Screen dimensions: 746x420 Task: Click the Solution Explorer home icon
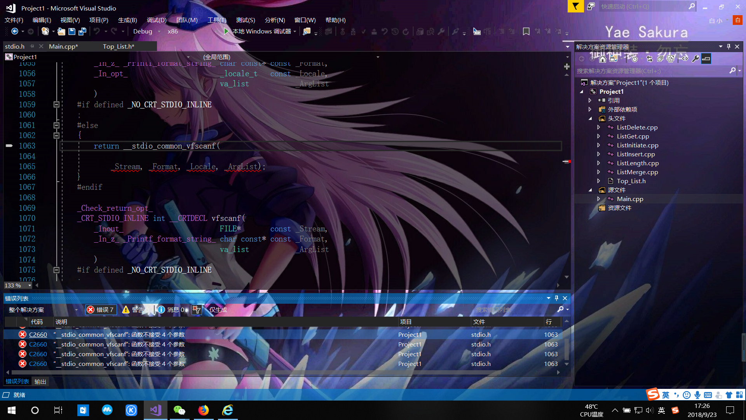tap(602, 59)
